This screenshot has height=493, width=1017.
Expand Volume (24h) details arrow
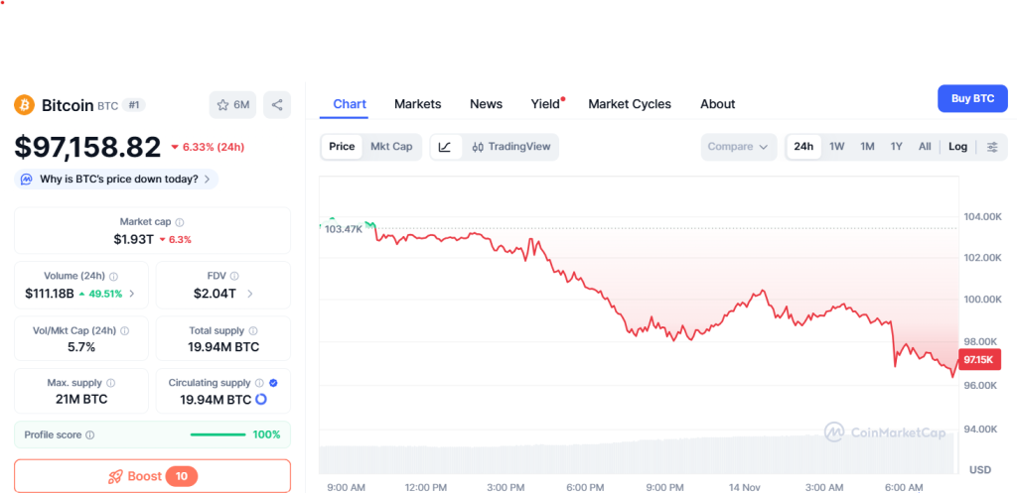tap(132, 294)
